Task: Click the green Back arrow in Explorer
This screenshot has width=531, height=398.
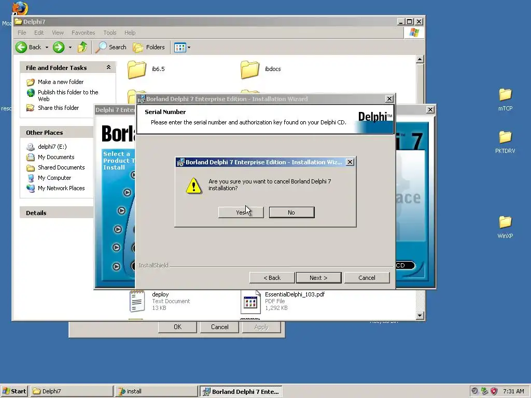Action: point(21,47)
